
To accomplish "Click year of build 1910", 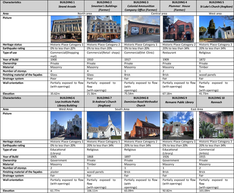I will 90,60.
